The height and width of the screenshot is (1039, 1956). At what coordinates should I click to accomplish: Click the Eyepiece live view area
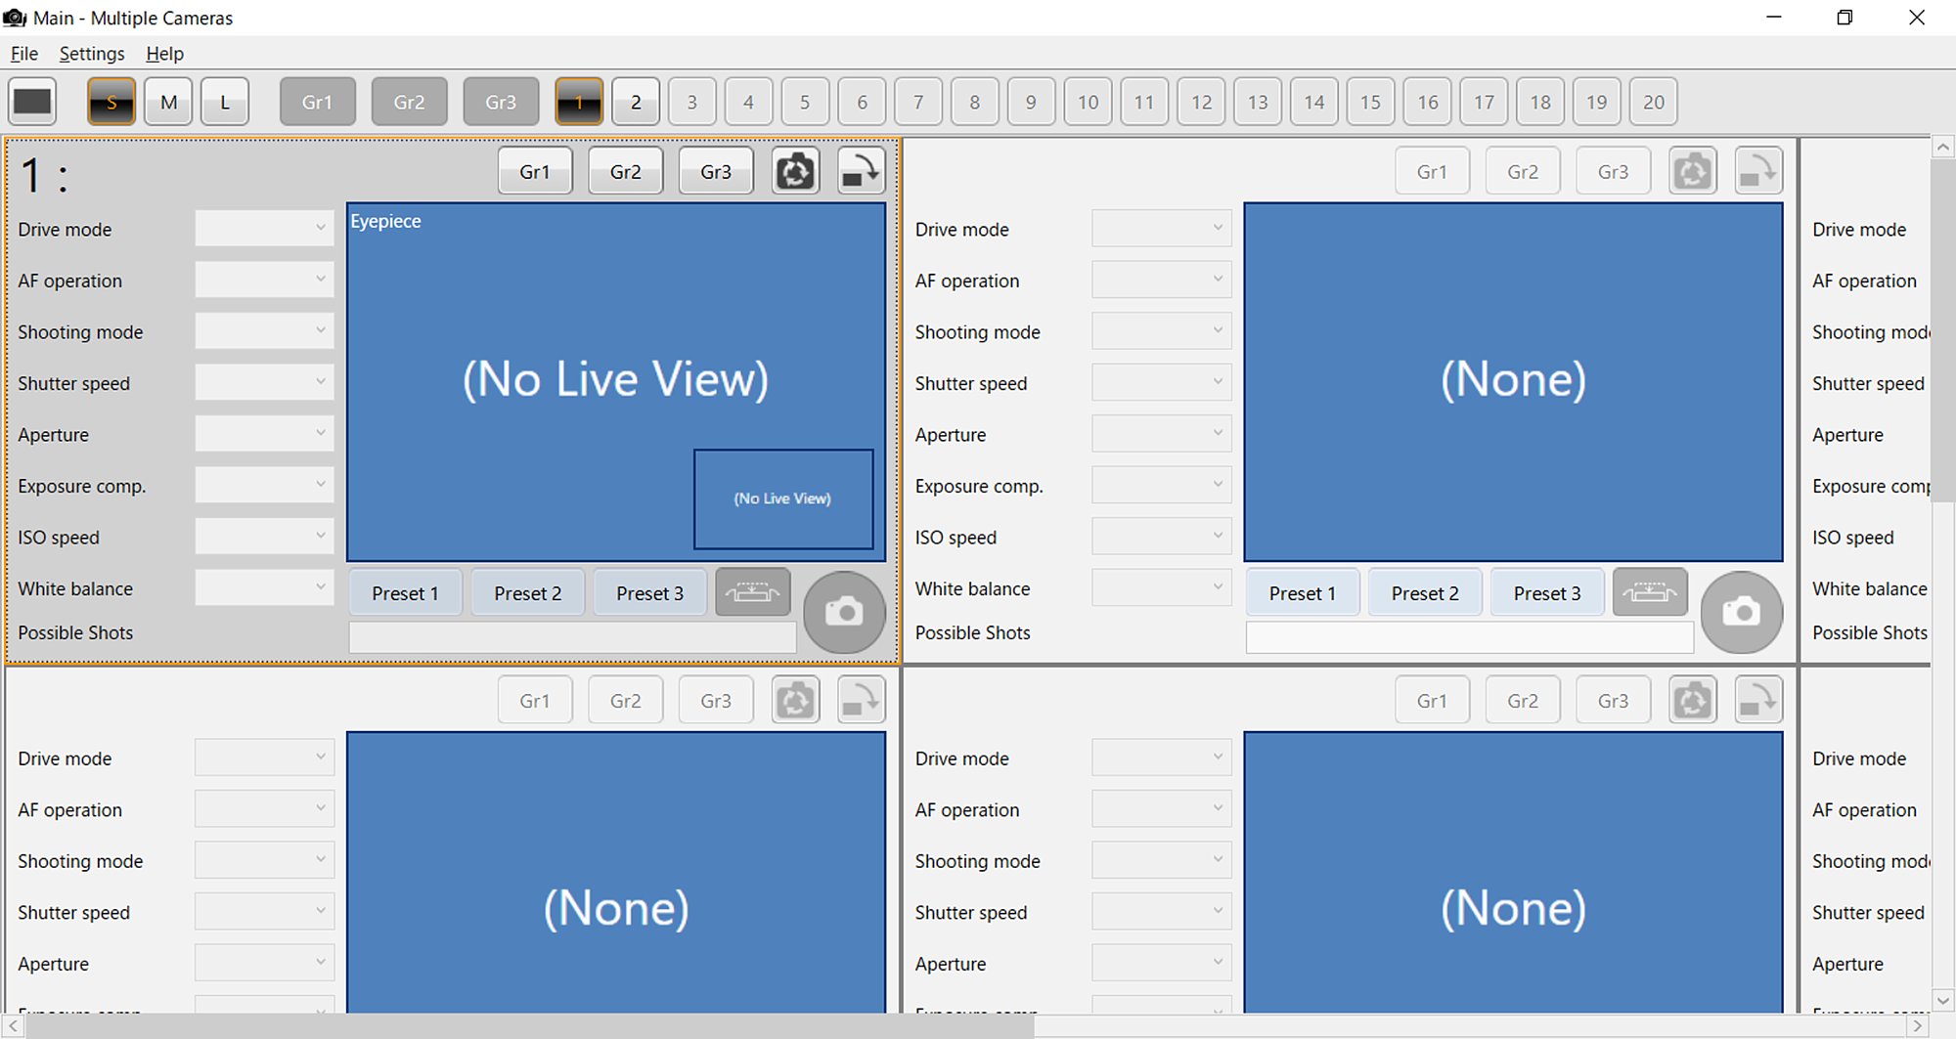tap(616, 382)
